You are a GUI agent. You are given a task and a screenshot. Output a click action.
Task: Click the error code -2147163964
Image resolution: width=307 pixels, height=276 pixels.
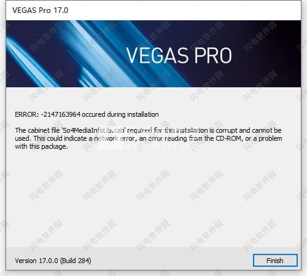coord(61,114)
